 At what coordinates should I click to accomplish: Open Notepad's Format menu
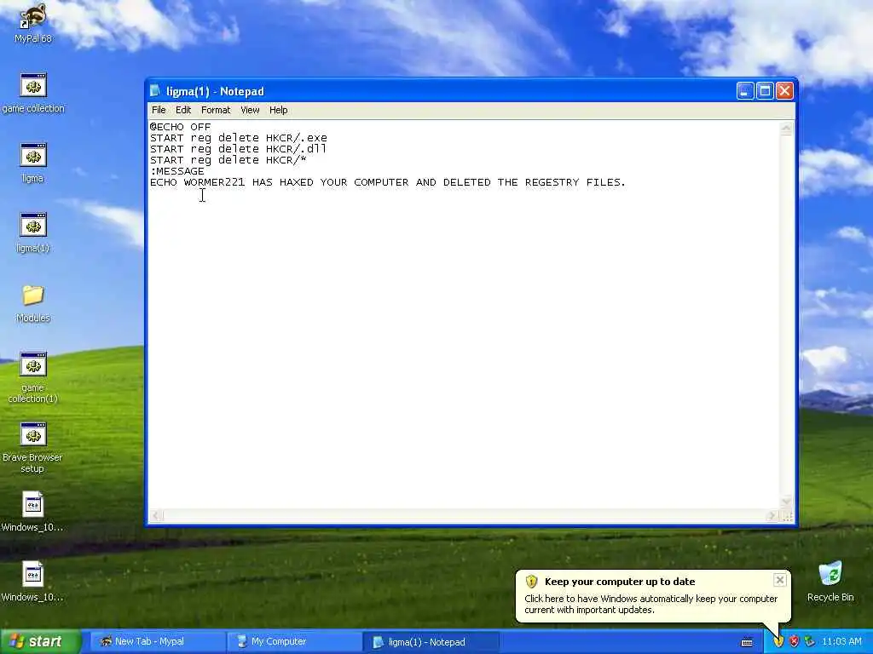pyautogui.click(x=216, y=110)
